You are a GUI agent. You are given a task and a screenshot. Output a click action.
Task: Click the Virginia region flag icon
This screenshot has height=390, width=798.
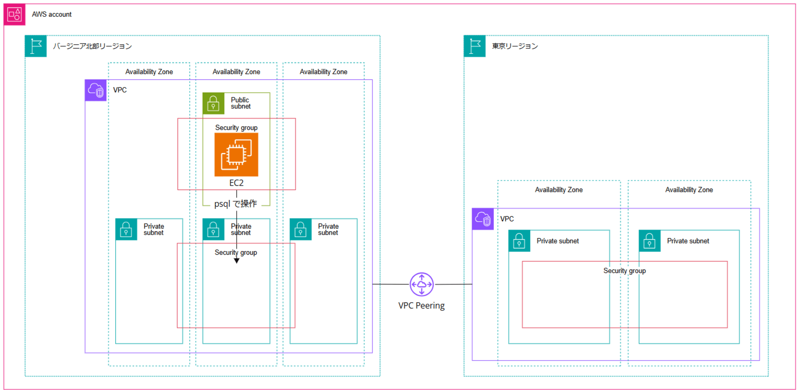36,46
